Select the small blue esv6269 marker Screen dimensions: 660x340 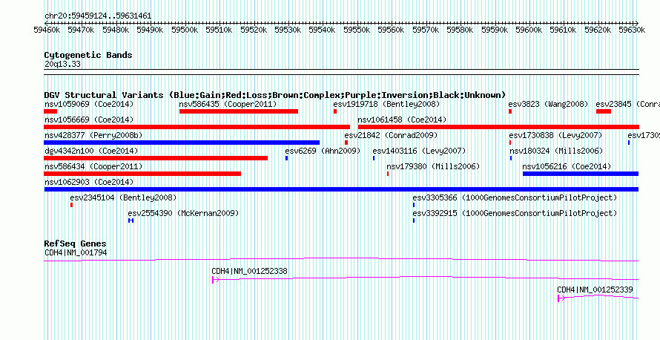pos(287,158)
